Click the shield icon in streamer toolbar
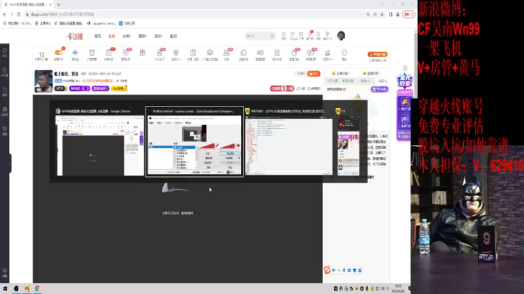The image size is (524, 294). (176, 53)
